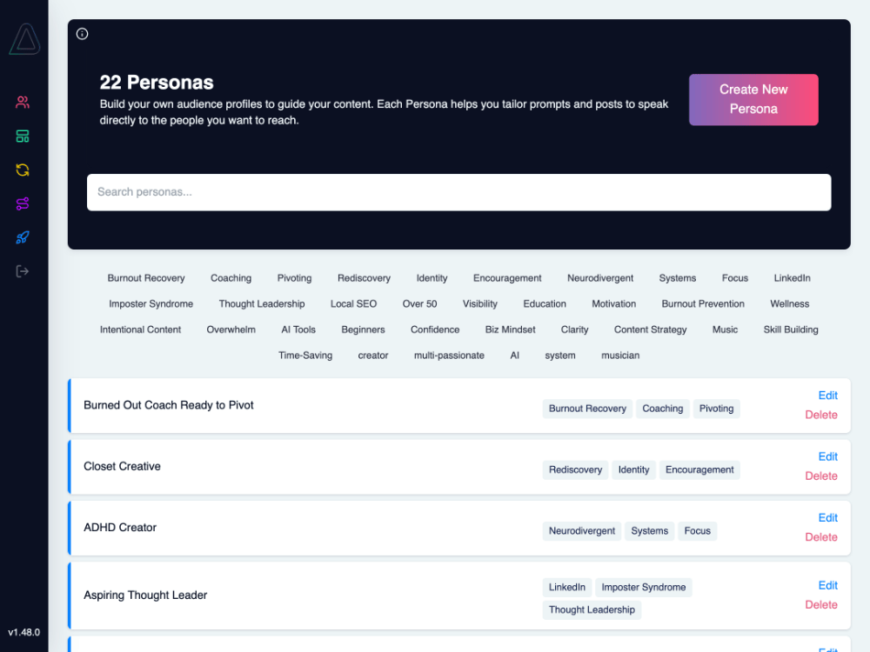Toggle the Neurodivergent filter tag

(x=600, y=278)
